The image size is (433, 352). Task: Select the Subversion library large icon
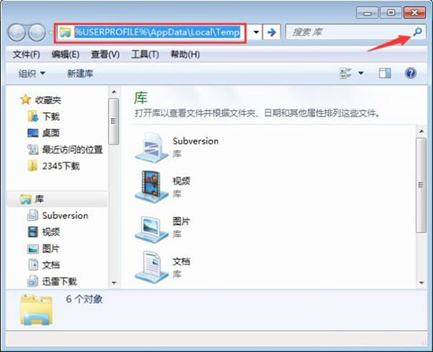click(151, 147)
